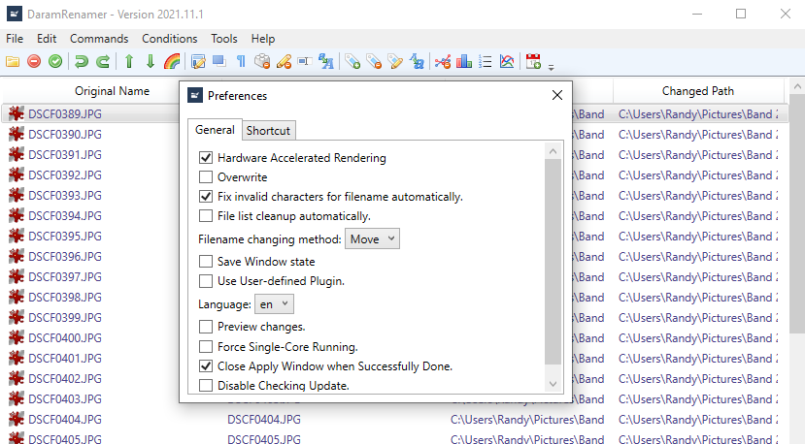Click the open folder toolbar icon
805x444 pixels.
tap(13, 62)
